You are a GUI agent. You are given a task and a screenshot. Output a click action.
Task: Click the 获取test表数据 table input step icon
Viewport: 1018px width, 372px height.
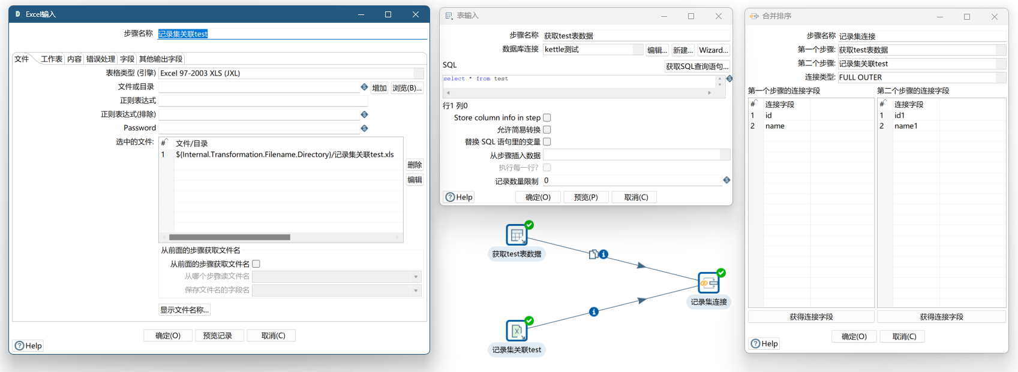point(516,235)
